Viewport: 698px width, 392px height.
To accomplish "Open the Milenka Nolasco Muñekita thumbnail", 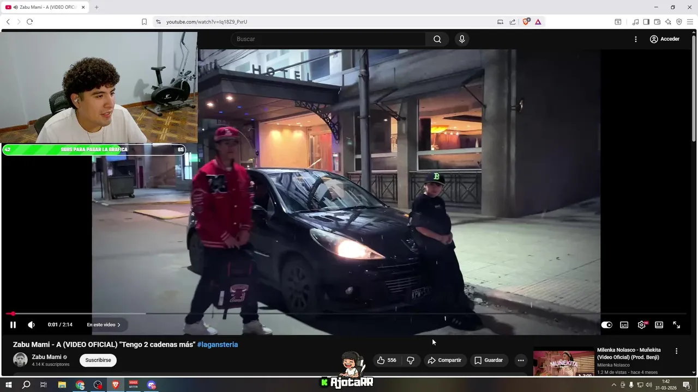I will pos(563,362).
